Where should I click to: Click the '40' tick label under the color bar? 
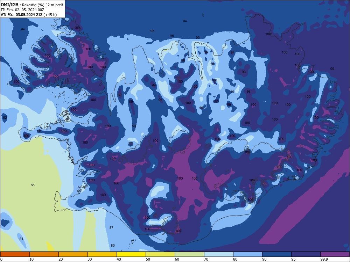(119, 259)
